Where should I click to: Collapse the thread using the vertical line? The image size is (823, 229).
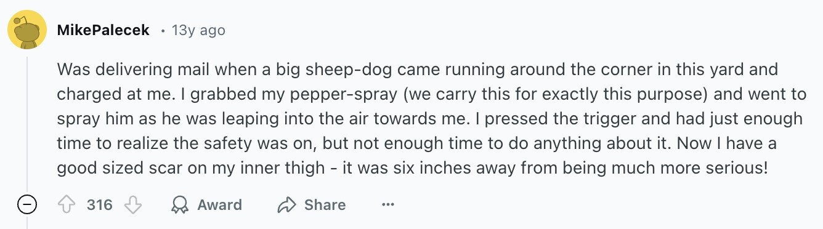[27, 123]
